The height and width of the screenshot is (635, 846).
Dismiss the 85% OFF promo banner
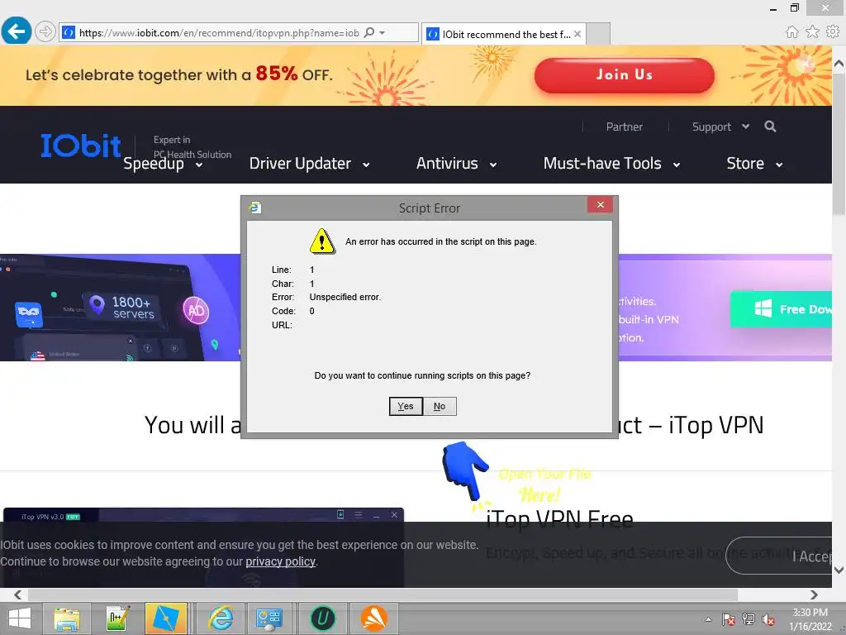[x=806, y=64]
